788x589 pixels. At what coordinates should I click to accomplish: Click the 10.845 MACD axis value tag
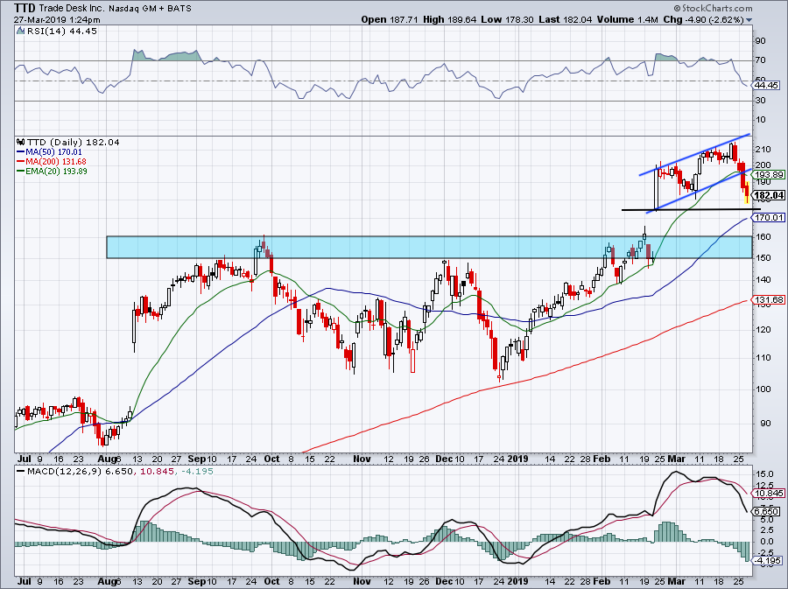[x=770, y=493]
